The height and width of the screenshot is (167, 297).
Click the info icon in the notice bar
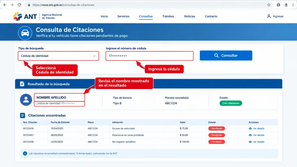click(25, 153)
